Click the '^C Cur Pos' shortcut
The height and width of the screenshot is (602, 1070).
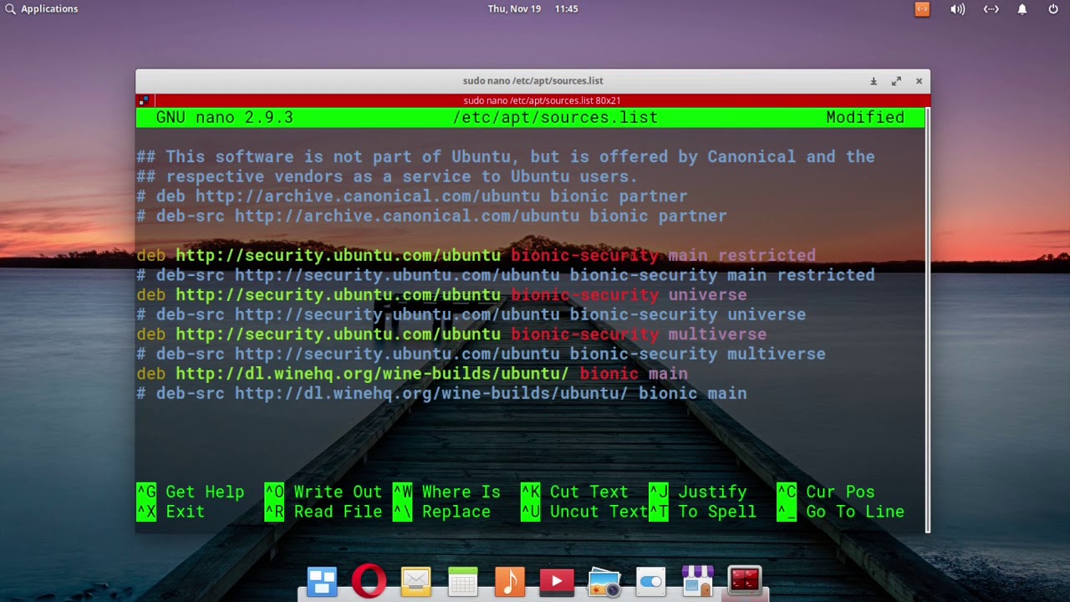click(x=826, y=492)
